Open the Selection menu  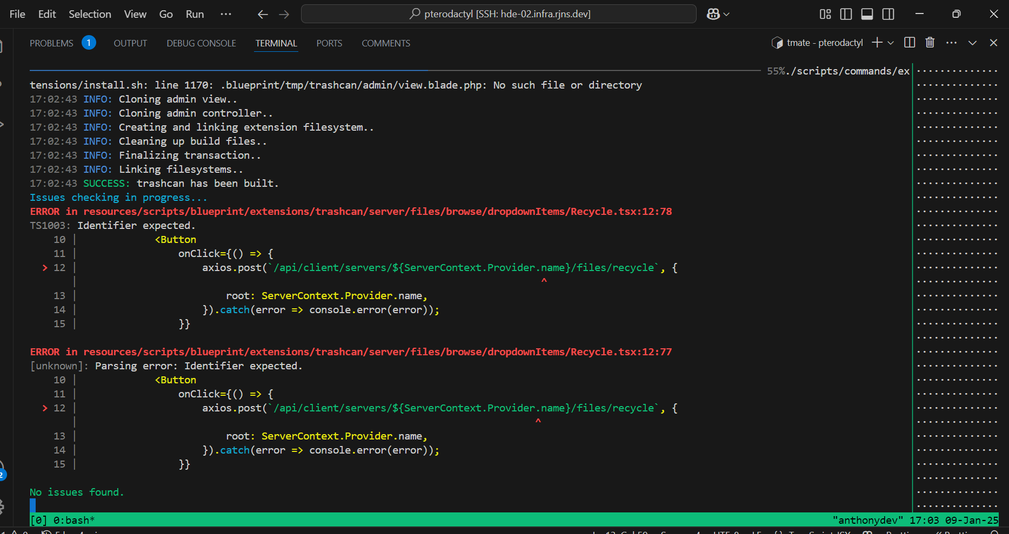click(x=90, y=15)
